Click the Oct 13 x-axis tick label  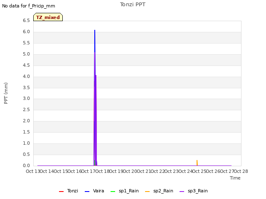pyautogui.click(x=33, y=171)
